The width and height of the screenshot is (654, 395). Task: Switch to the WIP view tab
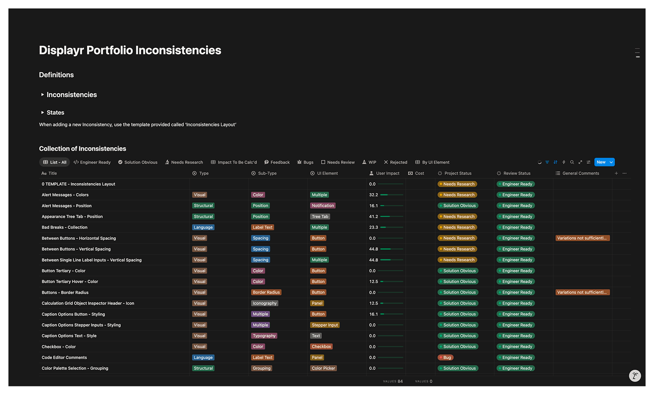pos(369,162)
